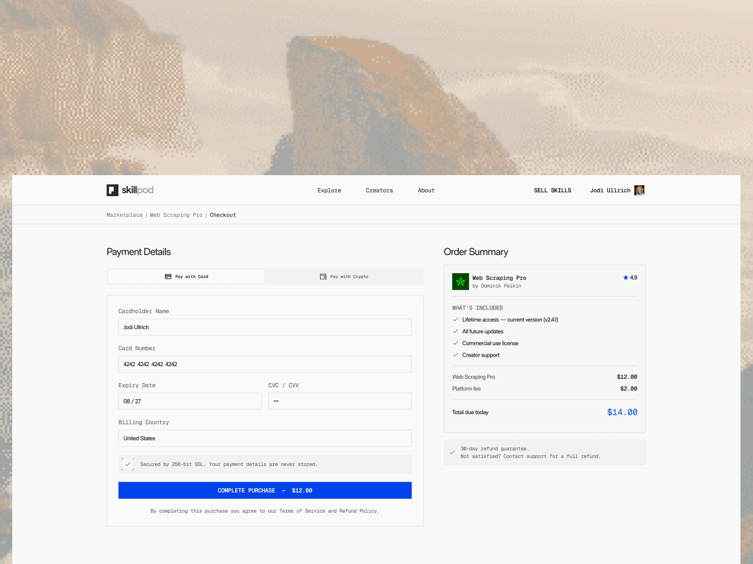The height and width of the screenshot is (564, 753).
Task: Open Jodi Ullrich's profile avatar
Action: click(639, 190)
